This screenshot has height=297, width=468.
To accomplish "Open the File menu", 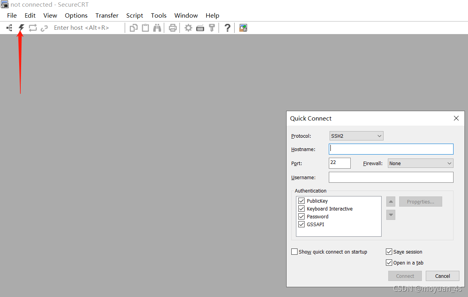I will click(x=12, y=16).
